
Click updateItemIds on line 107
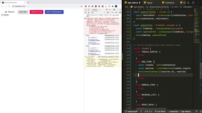[148, 12]
